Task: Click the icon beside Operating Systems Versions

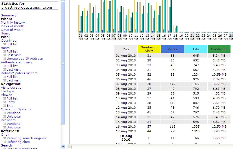Action: pos(4,113)
